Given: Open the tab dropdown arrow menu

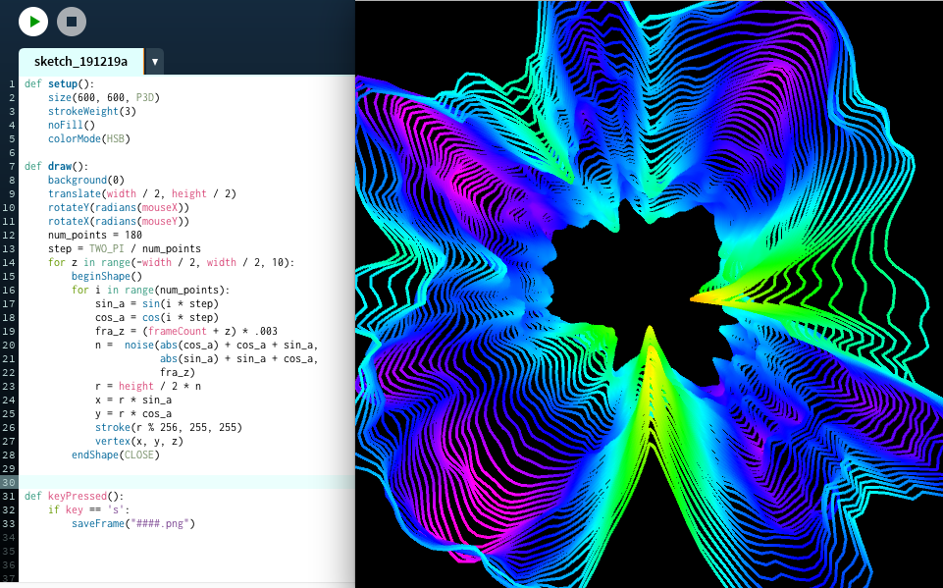Looking at the screenshot, I should 154,62.
